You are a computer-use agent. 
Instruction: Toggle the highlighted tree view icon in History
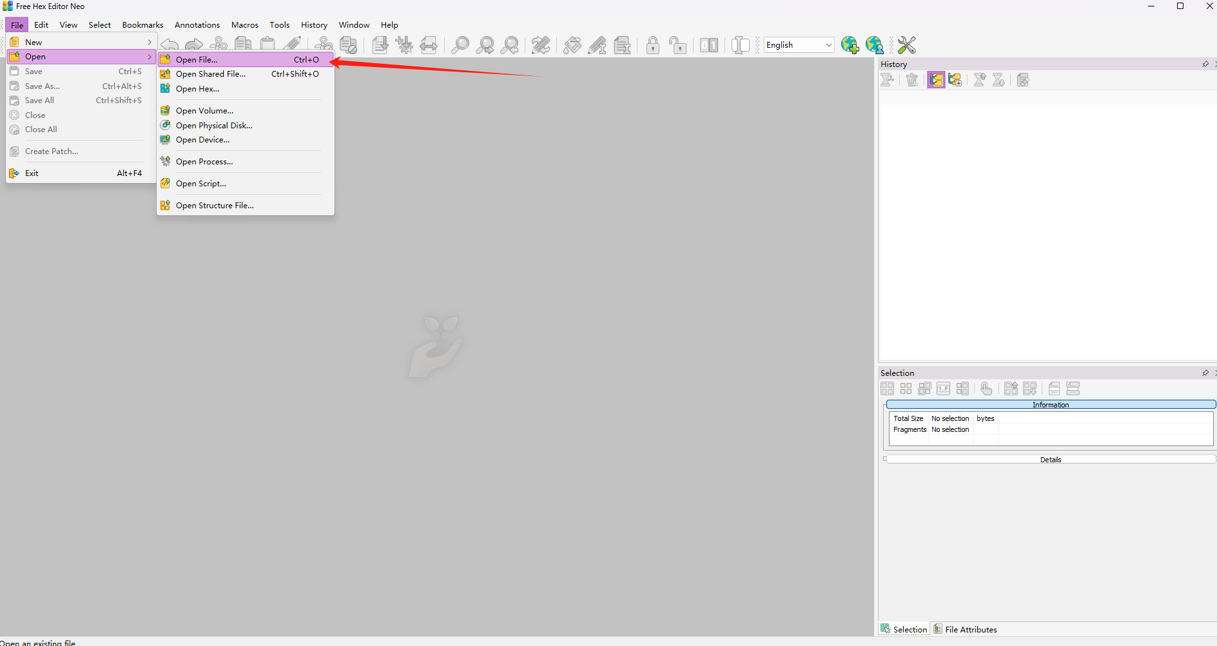click(x=936, y=80)
